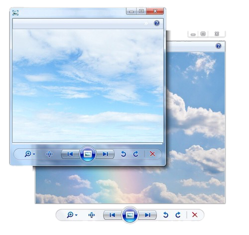This screenshot has width=249, height=235.
Task: Go to previous photo in front window
Action: (70, 154)
